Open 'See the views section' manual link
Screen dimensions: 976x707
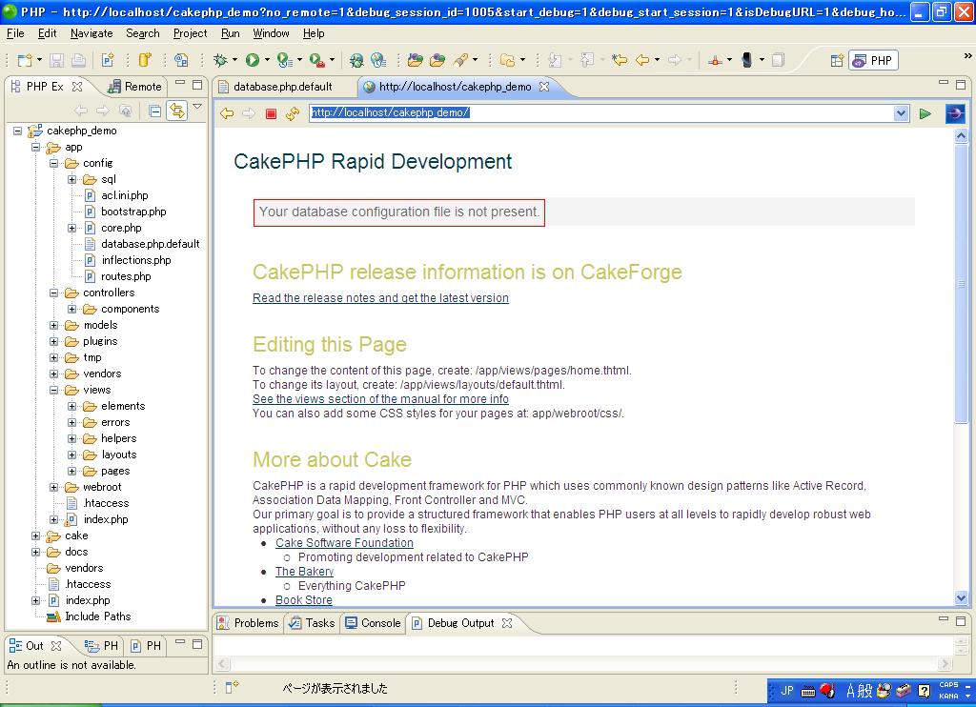[380, 399]
